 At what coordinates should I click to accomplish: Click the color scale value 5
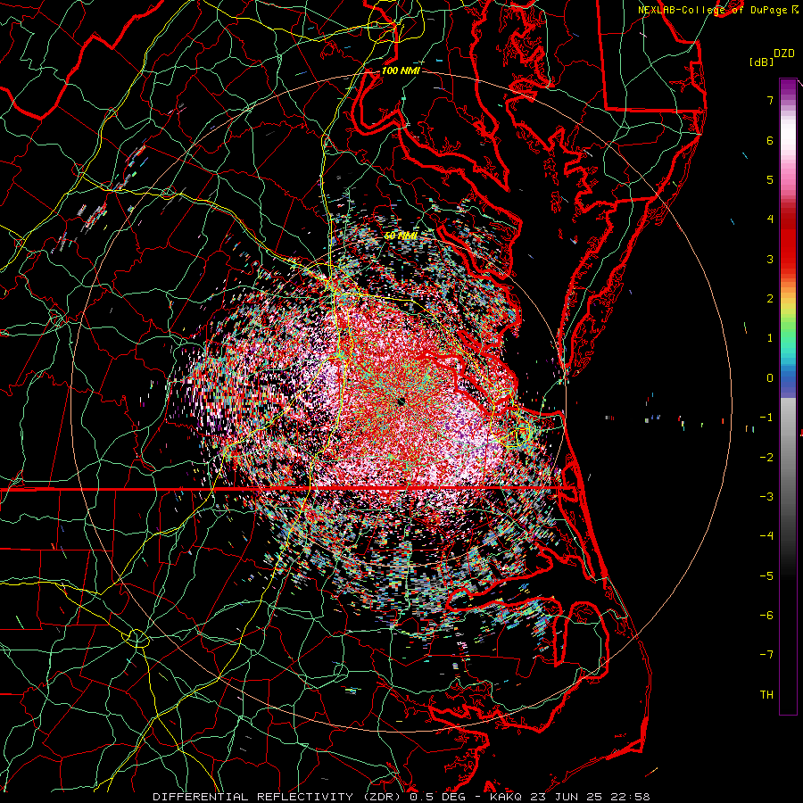point(770,179)
